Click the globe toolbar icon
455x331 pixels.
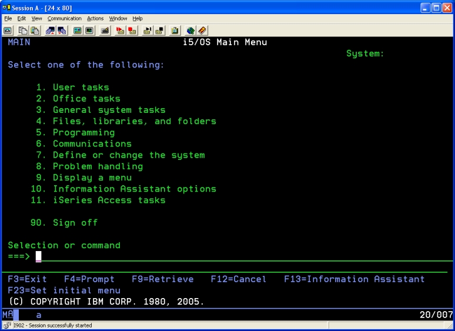(x=190, y=31)
